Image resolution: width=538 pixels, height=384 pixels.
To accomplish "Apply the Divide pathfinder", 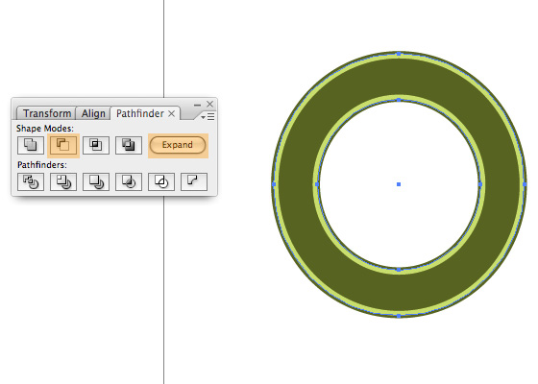I will (x=31, y=181).
